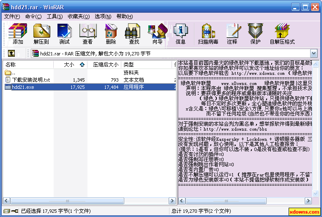322x217 pixels.
Task: Click the key password icon in status bar
Action: (x=15, y=211)
